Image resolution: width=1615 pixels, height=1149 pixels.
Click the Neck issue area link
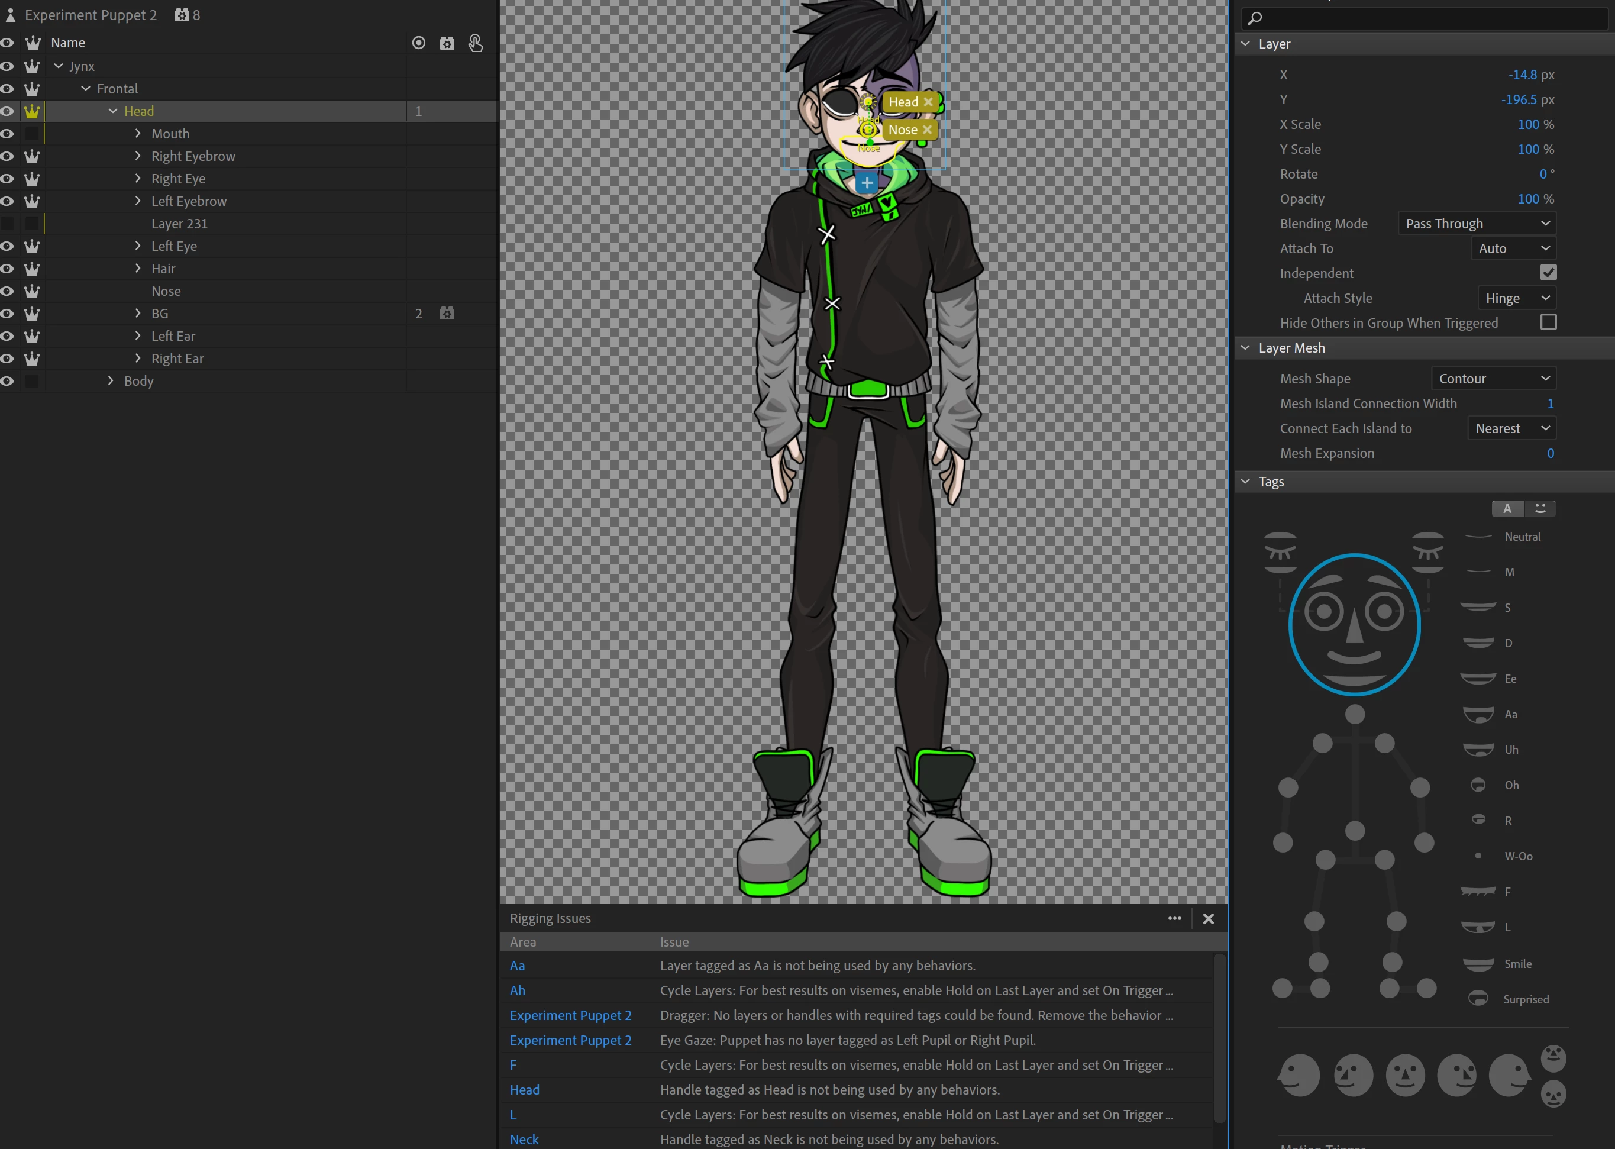point(524,1139)
